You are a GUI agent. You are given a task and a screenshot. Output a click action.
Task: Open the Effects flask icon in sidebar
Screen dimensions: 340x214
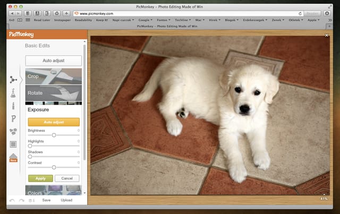pos(13,93)
